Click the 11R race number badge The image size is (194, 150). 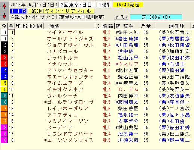tap(18, 11)
